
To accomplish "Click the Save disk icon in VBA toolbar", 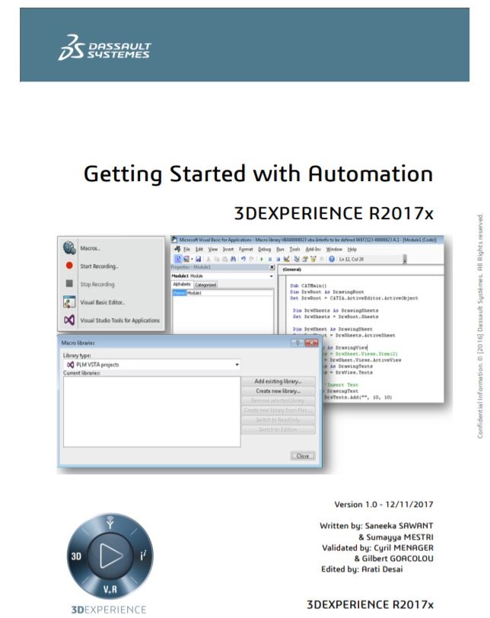I will [x=199, y=259].
